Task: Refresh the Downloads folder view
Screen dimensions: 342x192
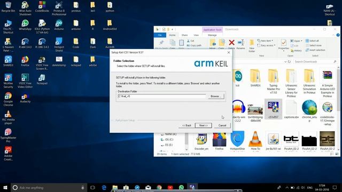Action: point(289,62)
